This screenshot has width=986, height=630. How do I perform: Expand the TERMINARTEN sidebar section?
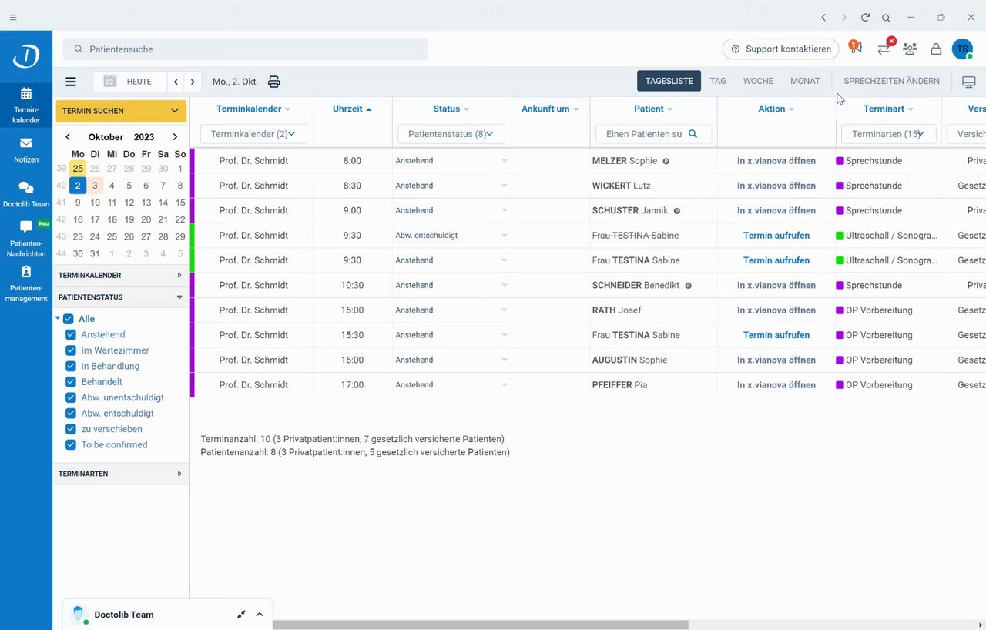120,474
